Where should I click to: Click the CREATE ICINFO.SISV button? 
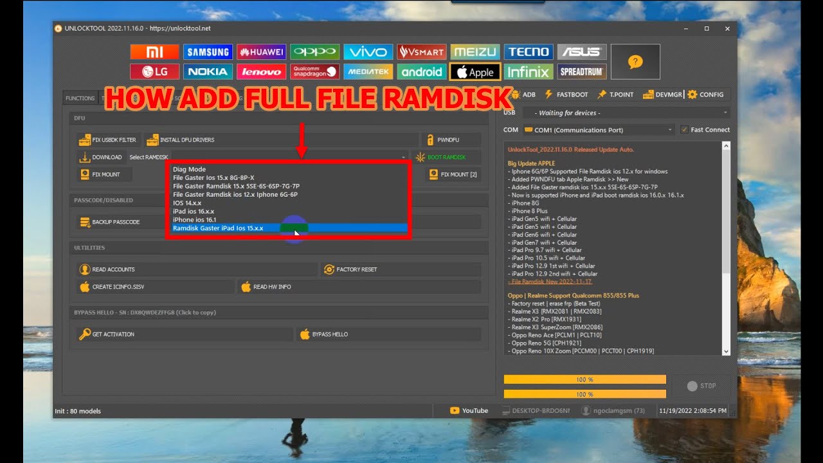155,287
